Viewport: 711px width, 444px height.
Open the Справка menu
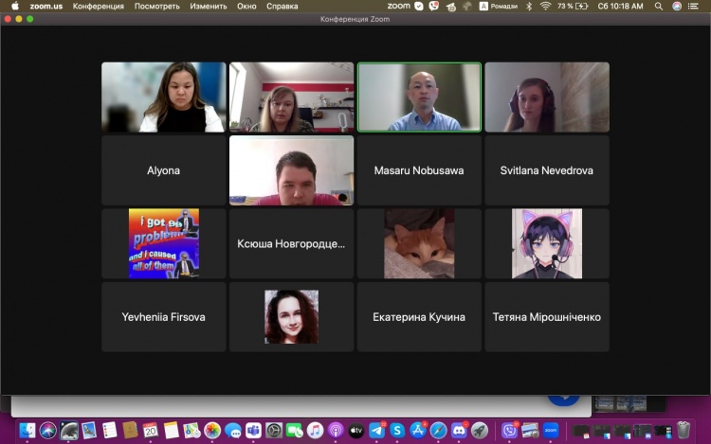pos(283,6)
